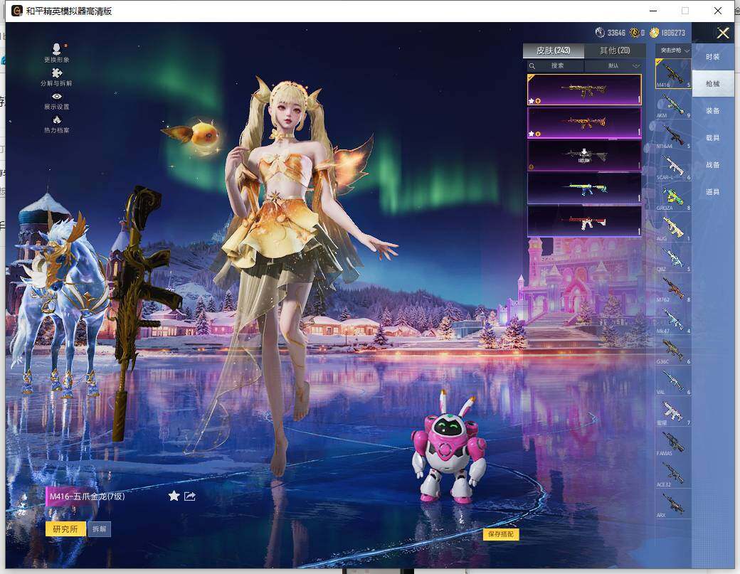The image size is (740, 574).
Task: Select M16A4 in weapon list
Action: tap(673, 135)
